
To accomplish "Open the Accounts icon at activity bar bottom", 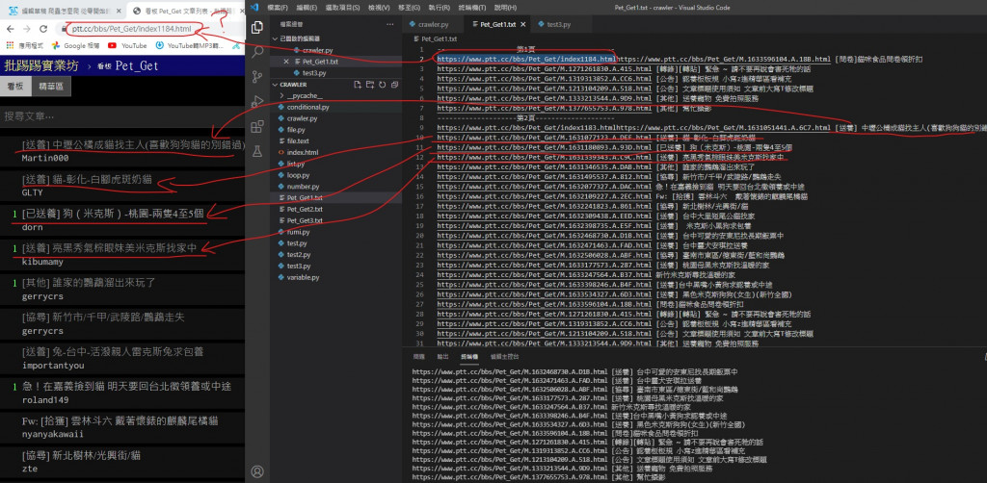I will [256, 471].
